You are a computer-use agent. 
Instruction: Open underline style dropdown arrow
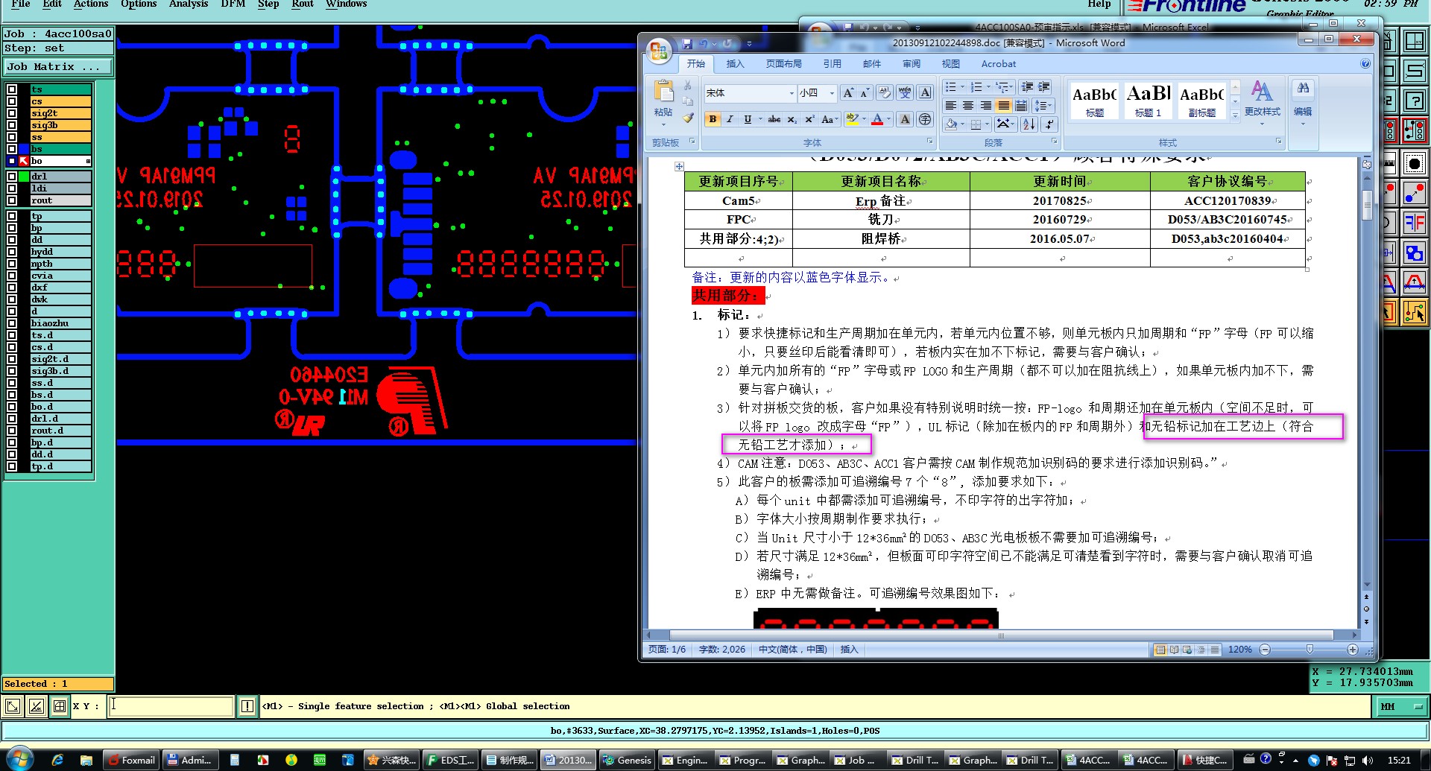pyautogui.click(x=760, y=119)
